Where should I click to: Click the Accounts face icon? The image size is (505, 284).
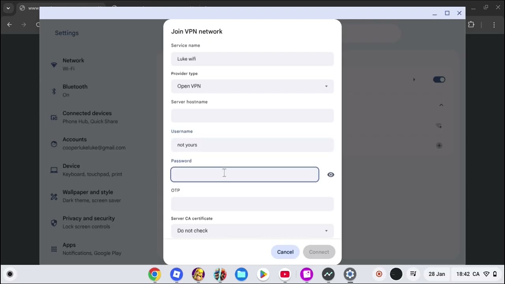tap(54, 144)
